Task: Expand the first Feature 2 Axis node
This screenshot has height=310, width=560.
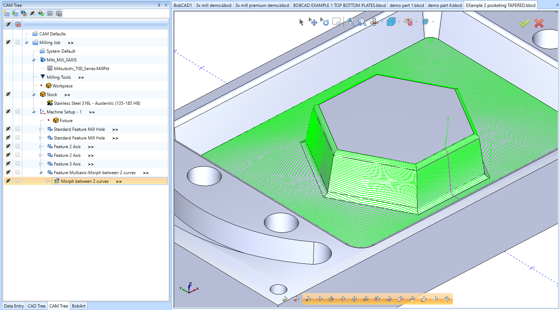Action: coord(41,146)
